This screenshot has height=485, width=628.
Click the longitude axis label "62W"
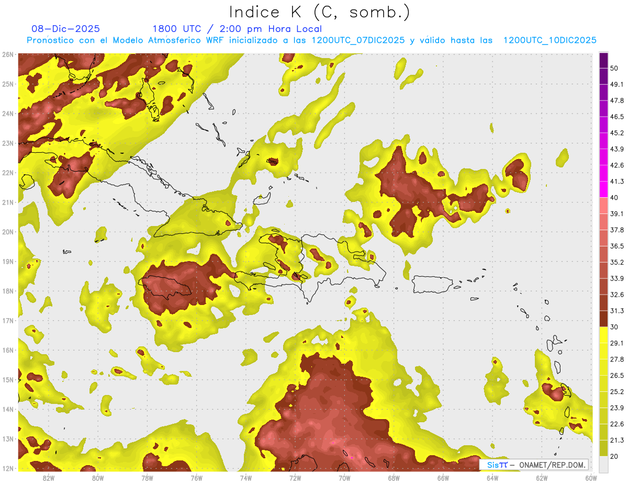coord(542,478)
